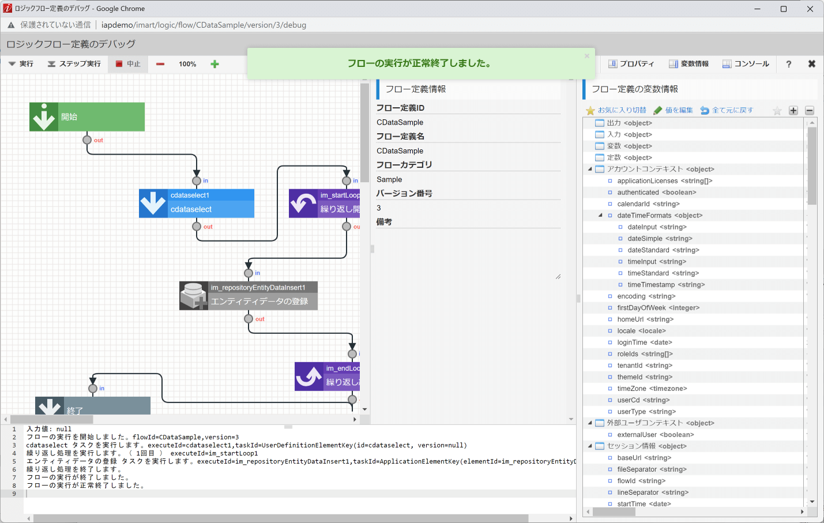Collapse the セッション情報 tree node

click(x=589, y=446)
